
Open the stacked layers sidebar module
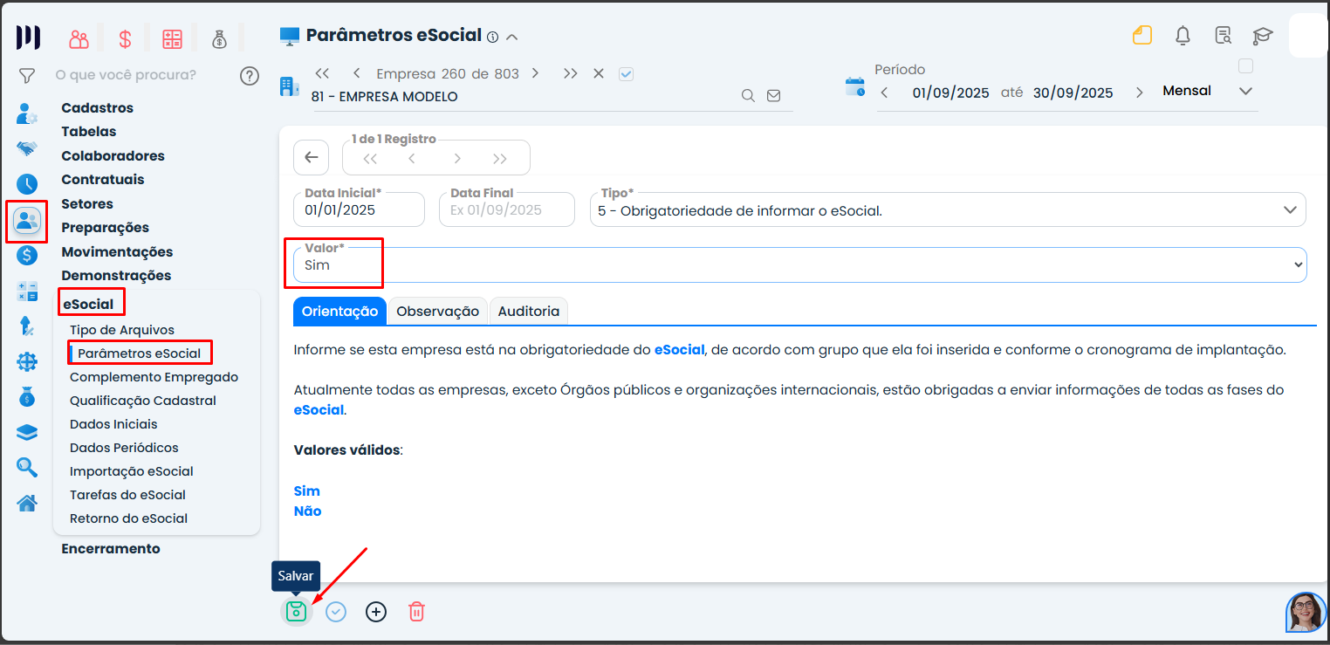[27, 433]
